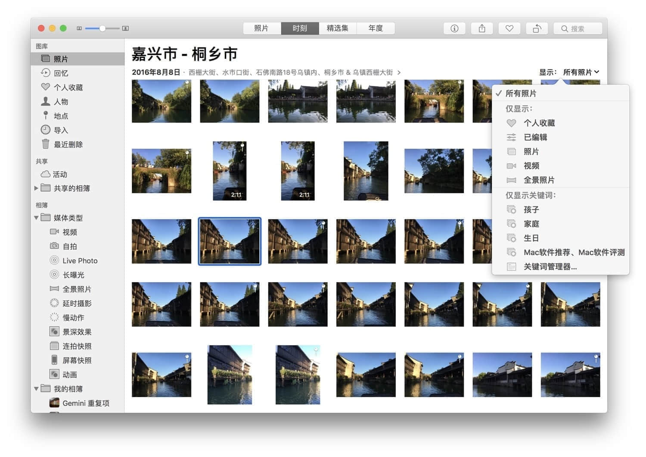Image resolution: width=646 pixels, height=457 pixels.
Task: Click the Share toolbar icon
Action: 482,28
